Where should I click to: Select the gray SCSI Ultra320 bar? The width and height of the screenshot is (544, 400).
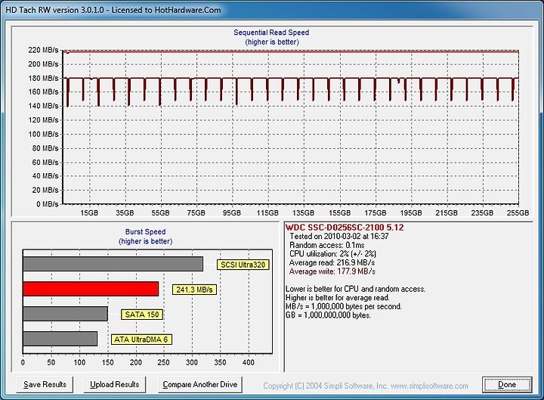[x=113, y=264]
